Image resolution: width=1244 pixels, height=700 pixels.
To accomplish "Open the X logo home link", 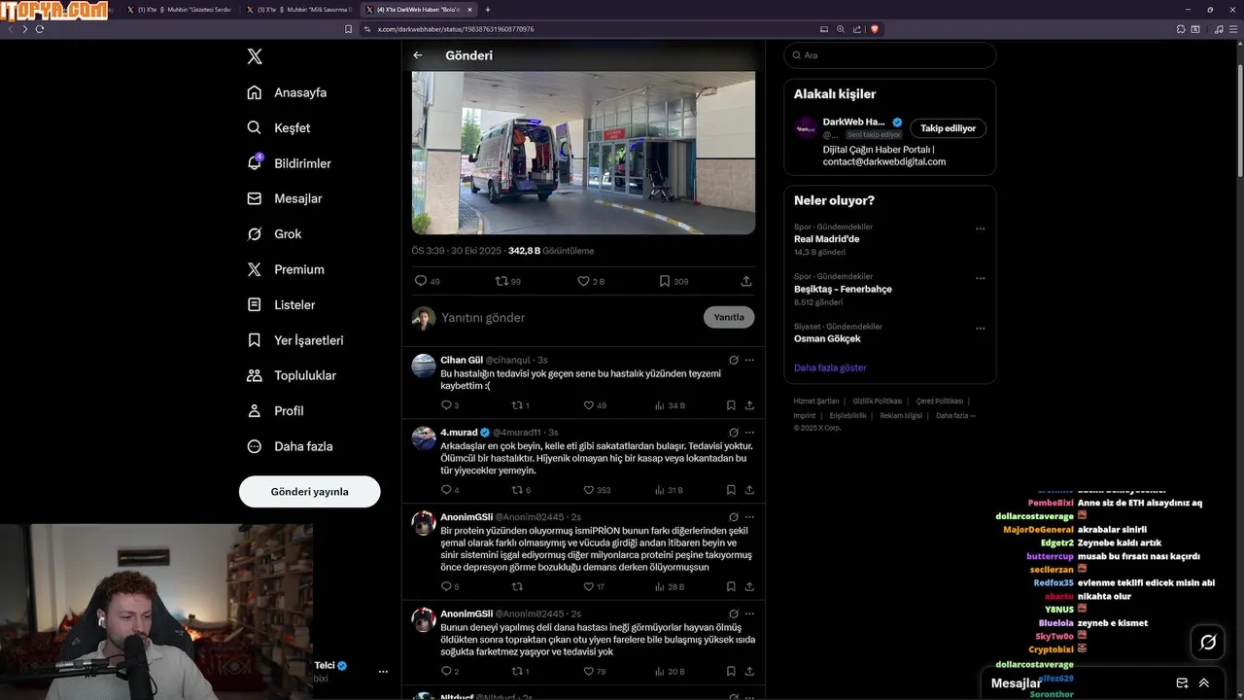I will tap(255, 56).
